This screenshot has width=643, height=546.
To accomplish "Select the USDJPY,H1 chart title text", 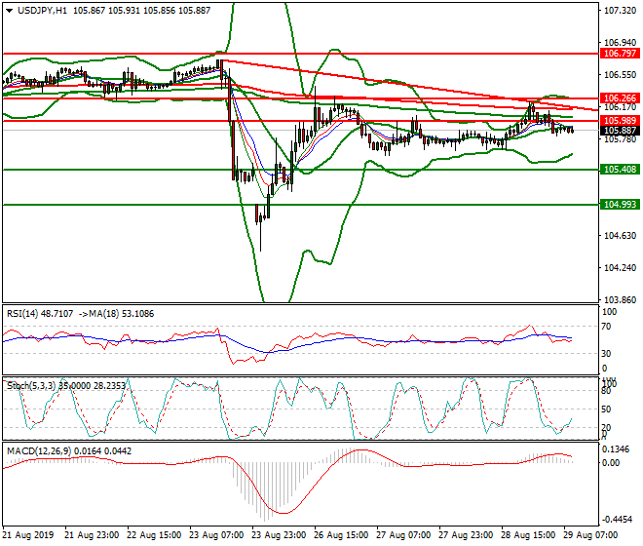I will 42,11.
